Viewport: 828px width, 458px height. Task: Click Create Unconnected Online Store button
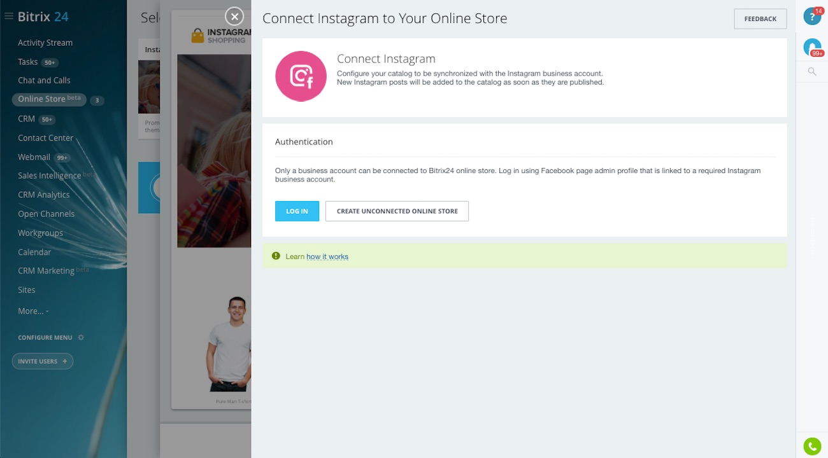[x=397, y=211]
